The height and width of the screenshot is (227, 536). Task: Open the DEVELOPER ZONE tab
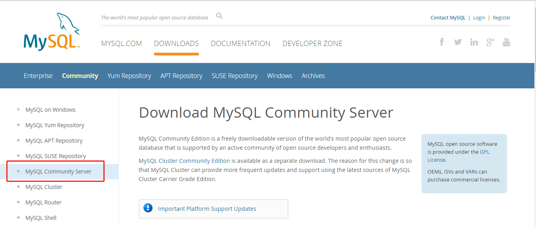(312, 44)
